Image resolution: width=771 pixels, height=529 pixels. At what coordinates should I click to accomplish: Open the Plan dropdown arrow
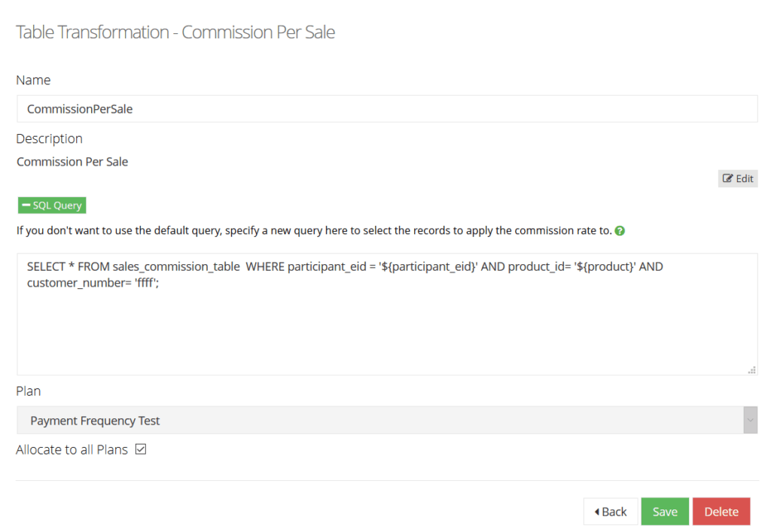point(751,420)
